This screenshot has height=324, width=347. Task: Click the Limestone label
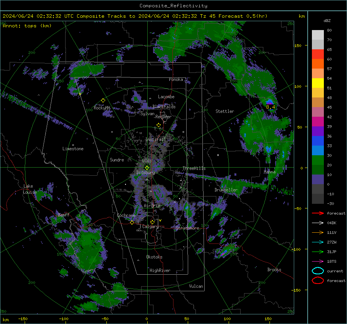coord(73,149)
